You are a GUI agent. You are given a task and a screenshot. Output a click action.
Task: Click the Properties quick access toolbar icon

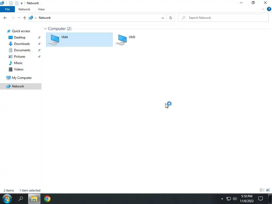click(11, 3)
